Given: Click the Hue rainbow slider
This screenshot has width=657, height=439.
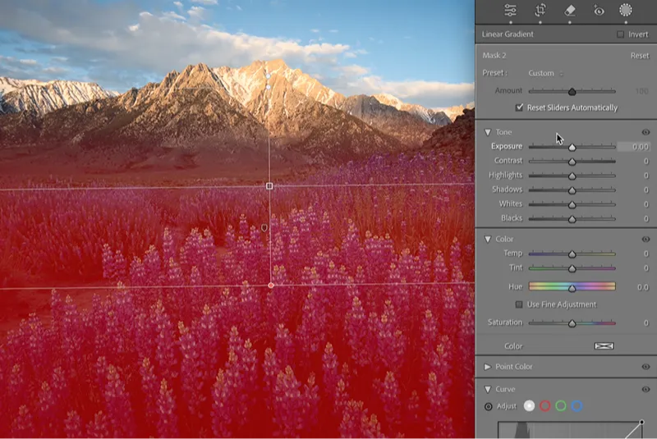Looking at the screenshot, I should [x=572, y=286].
